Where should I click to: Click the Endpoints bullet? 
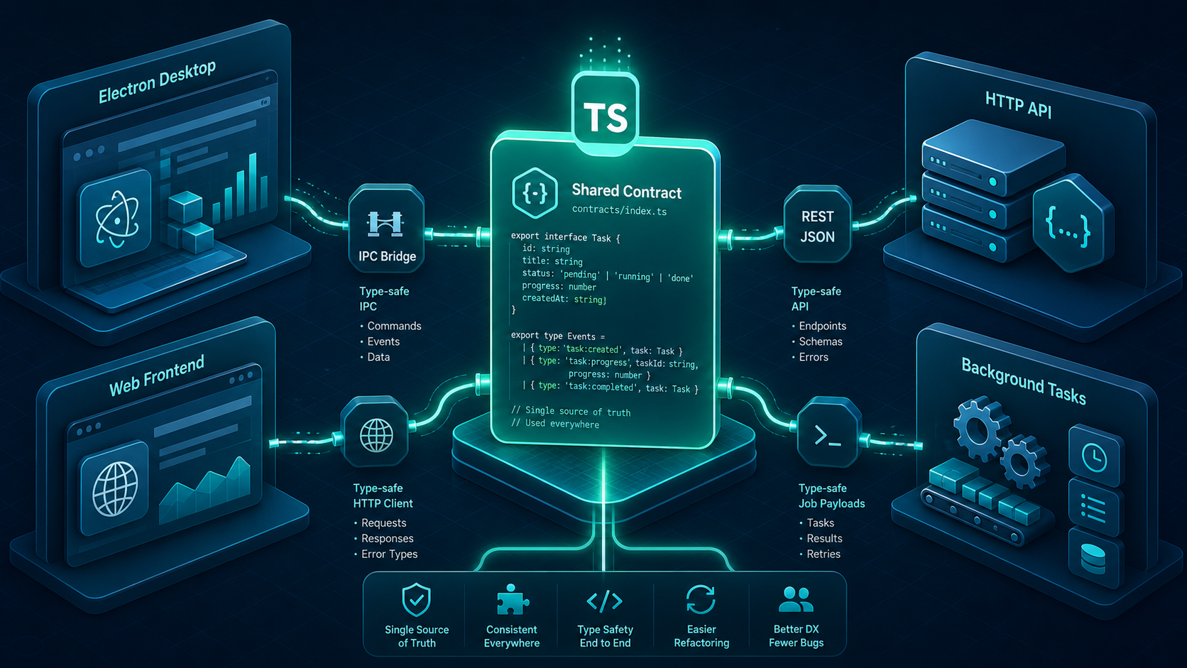click(819, 326)
